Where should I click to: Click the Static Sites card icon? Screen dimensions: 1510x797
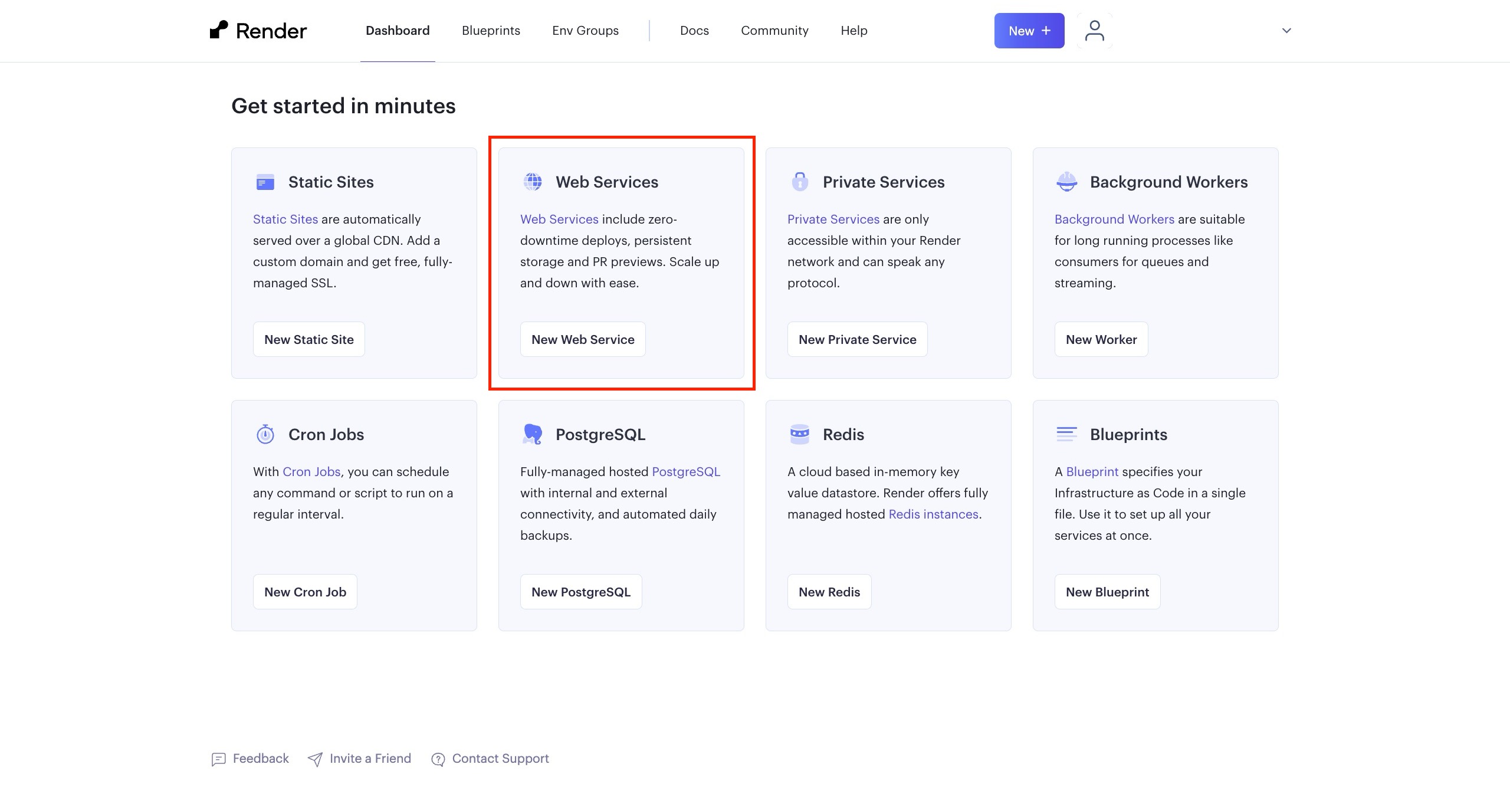tap(265, 182)
